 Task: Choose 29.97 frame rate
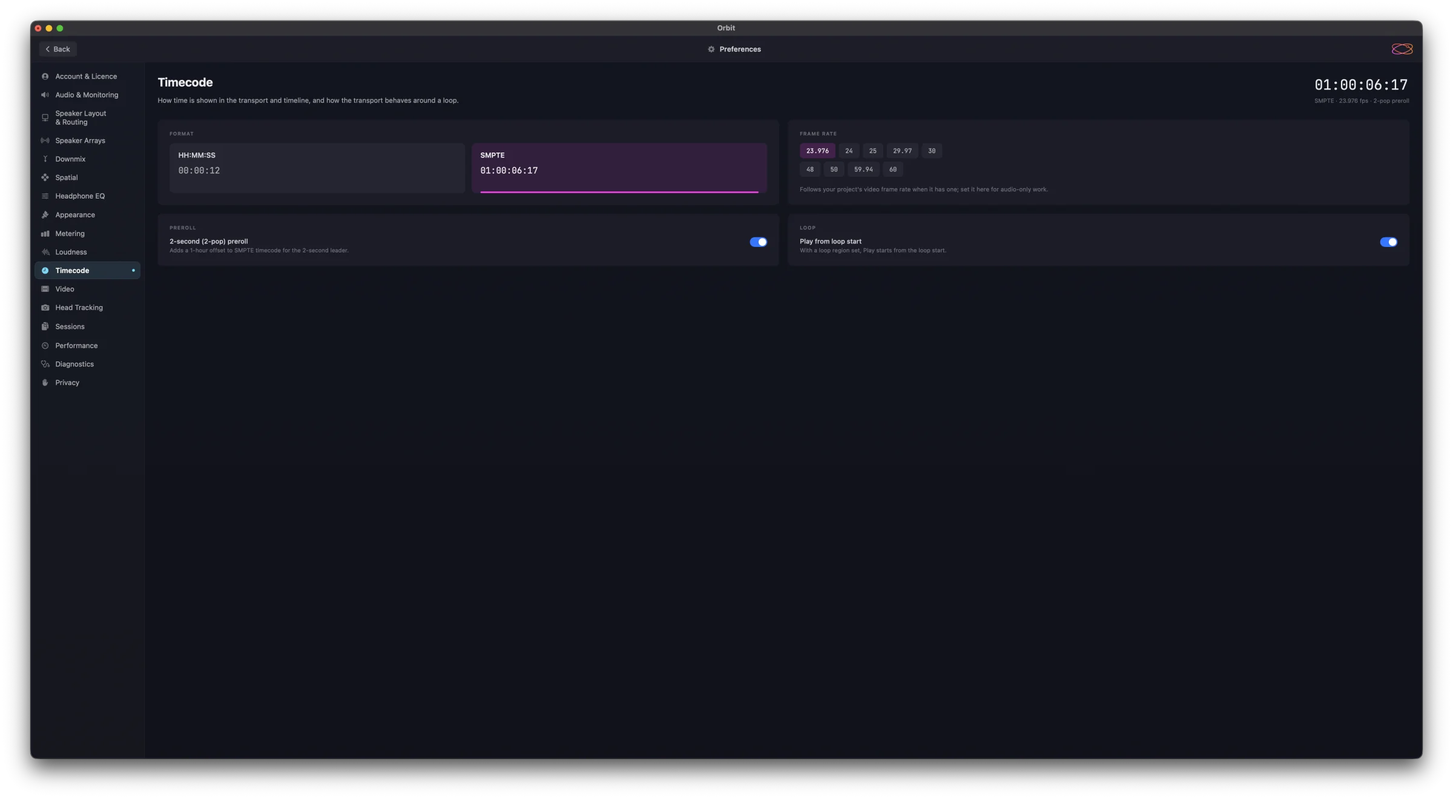902,151
